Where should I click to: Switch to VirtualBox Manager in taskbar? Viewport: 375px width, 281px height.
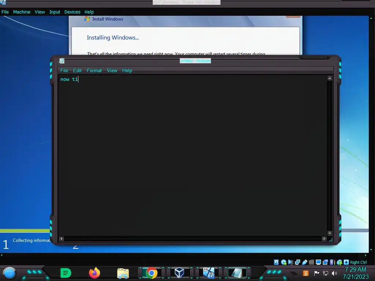coord(179,273)
